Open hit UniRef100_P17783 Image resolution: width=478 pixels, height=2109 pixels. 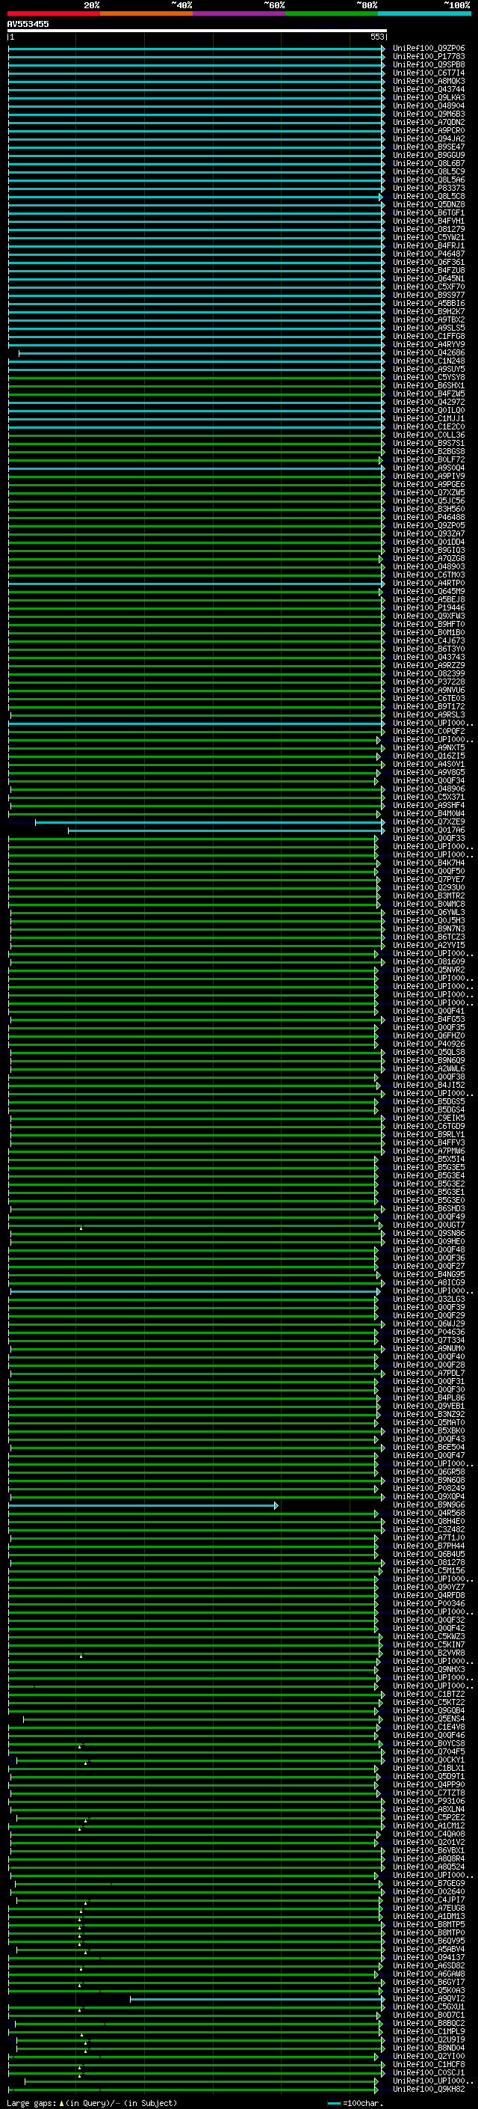[x=429, y=57]
